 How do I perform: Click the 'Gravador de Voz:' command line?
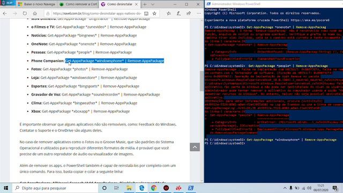[x=95, y=94]
